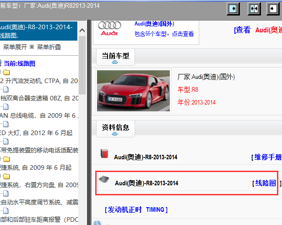Click the 菜单折叠 collapse menu icon
Viewport: 282px width, 225px height.
(x=32, y=47)
